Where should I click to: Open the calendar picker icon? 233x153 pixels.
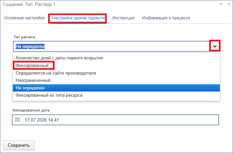pyautogui.click(x=17, y=120)
